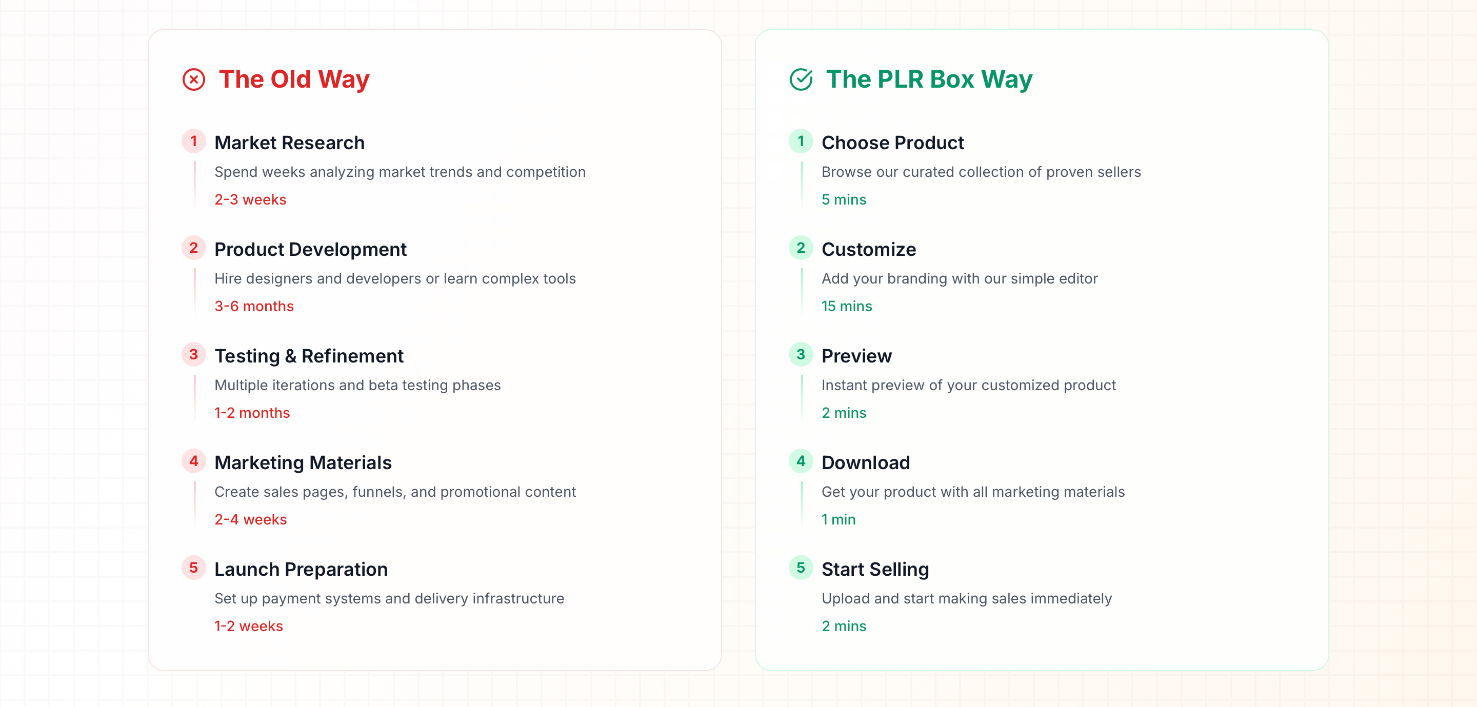
Task: Select the "The PLR Box Way" heading
Action: coord(929,79)
